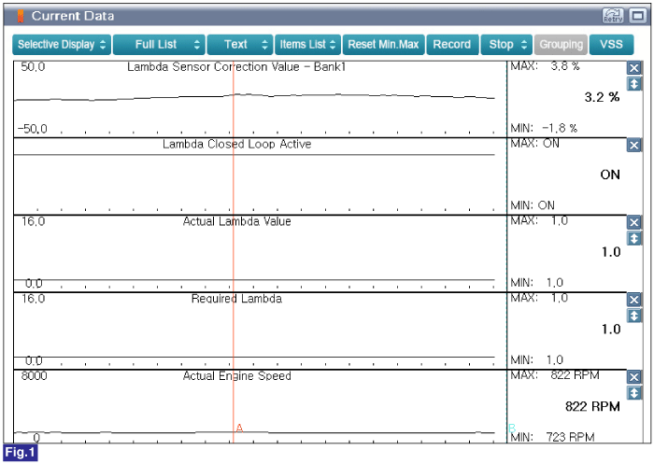Viewport: 654px width, 464px height.
Task: Click the MIN: 723 RPM reading
Action: point(553,437)
